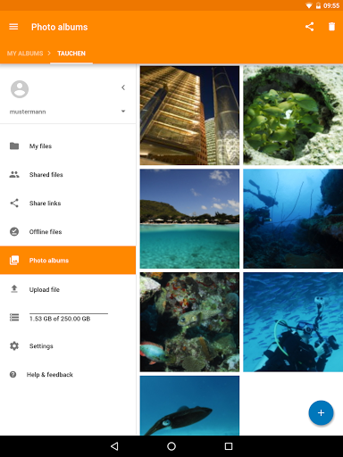This screenshot has width=343, height=457.
Task: Tap the Android back navigation button
Action: point(114,446)
